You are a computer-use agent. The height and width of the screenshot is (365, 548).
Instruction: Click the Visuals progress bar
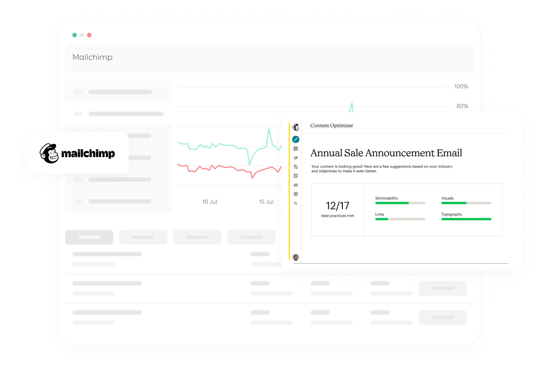pyautogui.click(x=466, y=203)
